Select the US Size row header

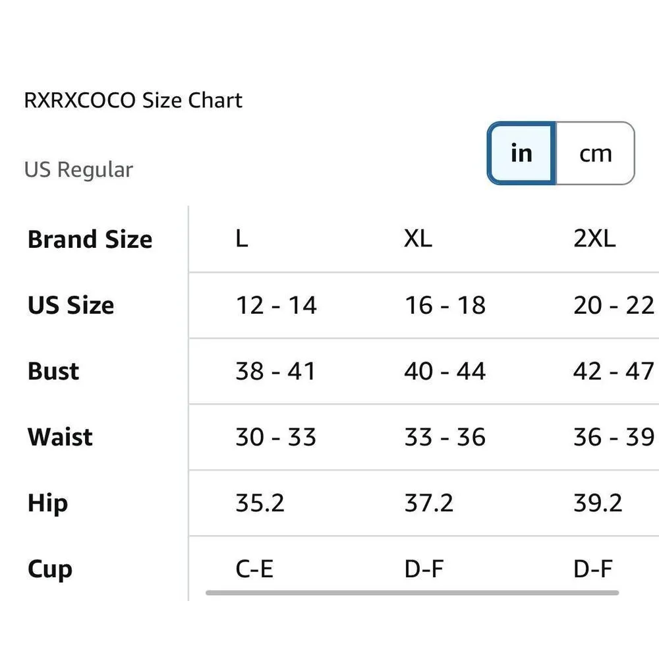pyautogui.click(x=71, y=305)
